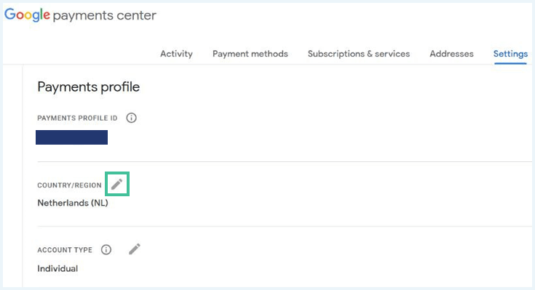Show info about Account Type

106,250
